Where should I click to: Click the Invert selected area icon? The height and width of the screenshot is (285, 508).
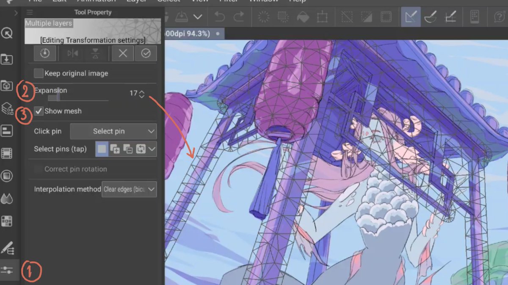[366, 17]
